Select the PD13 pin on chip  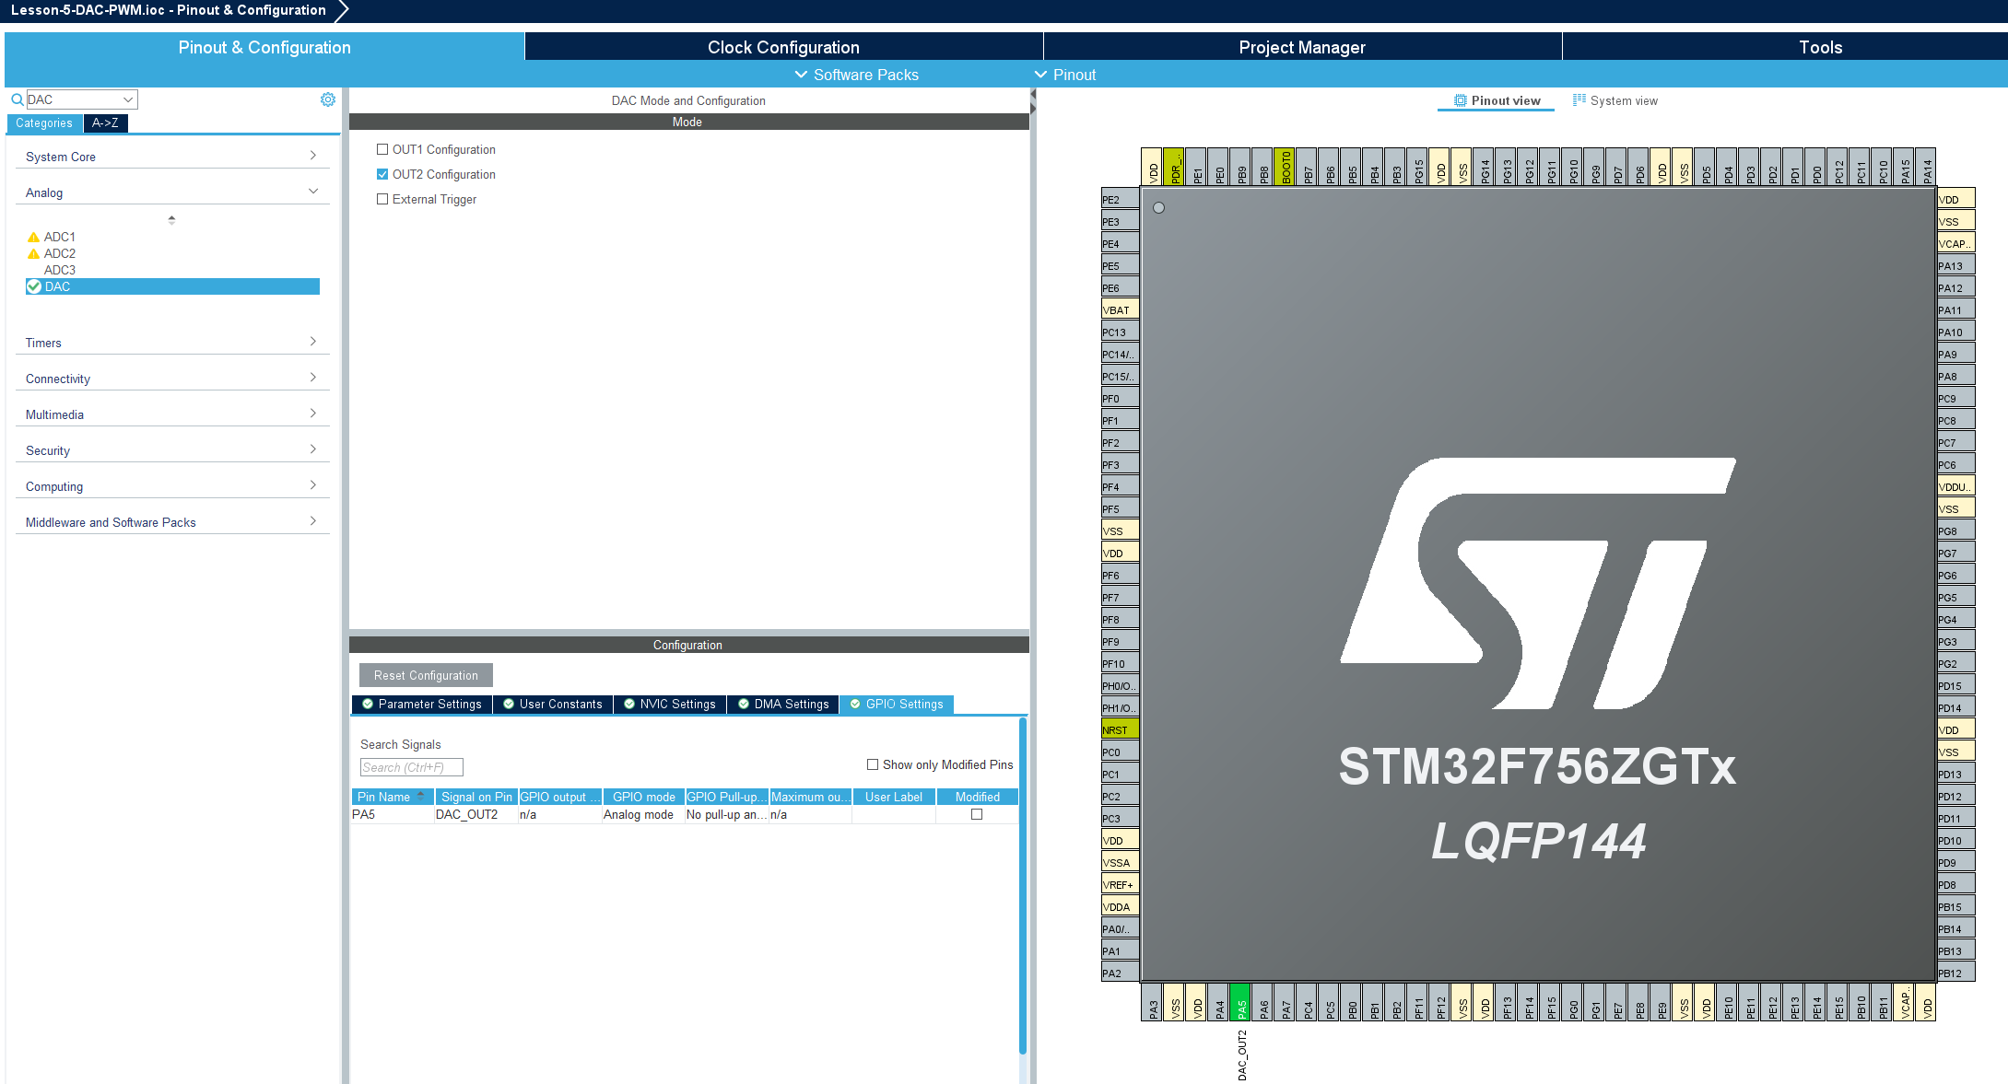[1955, 774]
